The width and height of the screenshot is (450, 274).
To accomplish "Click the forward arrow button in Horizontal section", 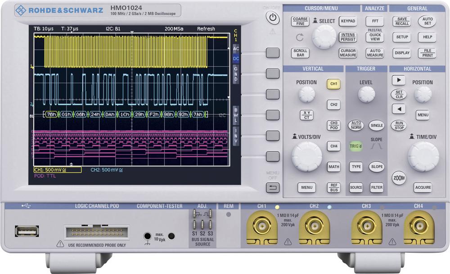I will 399,80.
